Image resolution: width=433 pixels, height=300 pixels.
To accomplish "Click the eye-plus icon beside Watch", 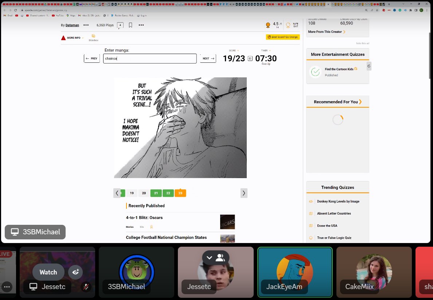I will click(x=75, y=272).
